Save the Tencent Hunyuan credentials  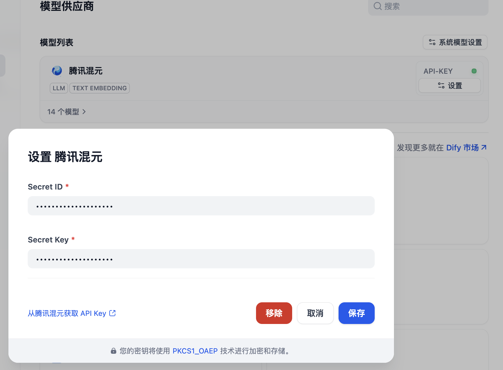click(356, 313)
